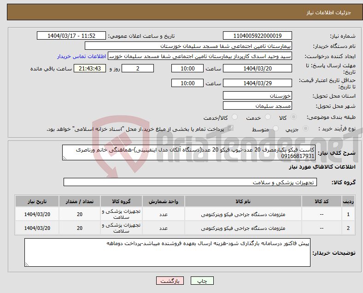Screen dimensions: 363x293
Task: Click the نام کالا column header
Action: coord(243,201)
